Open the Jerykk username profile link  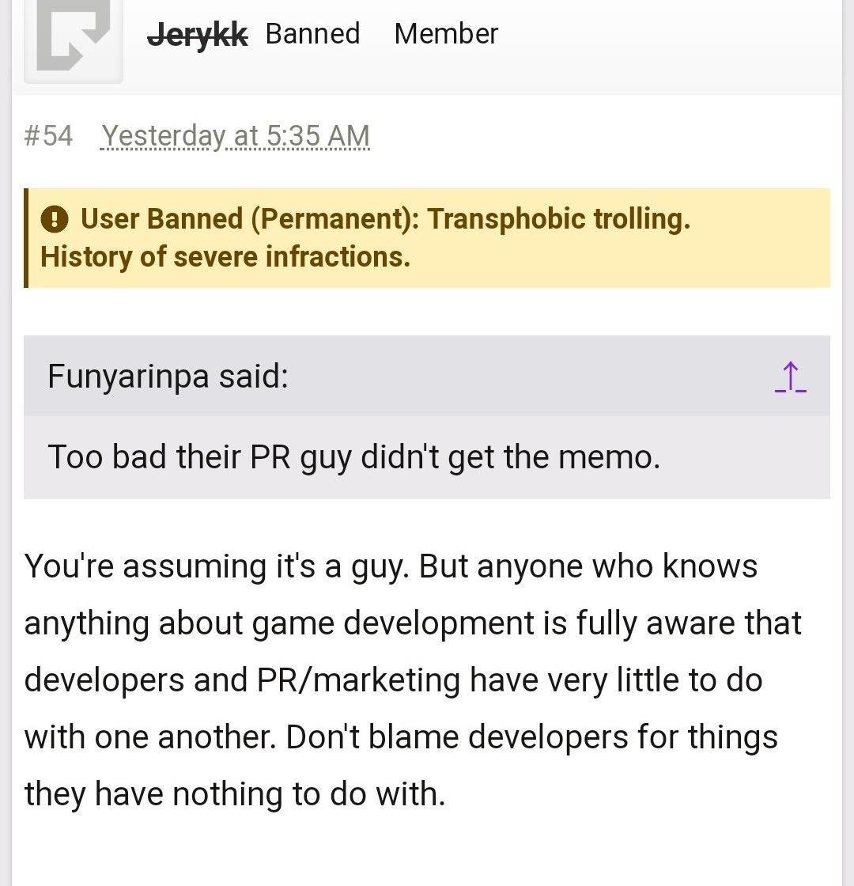click(198, 34)
